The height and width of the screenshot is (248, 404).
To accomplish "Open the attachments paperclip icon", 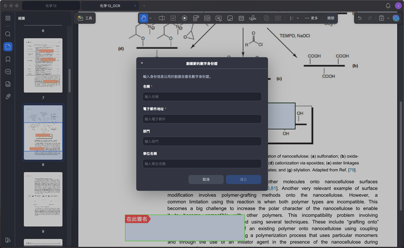I will [8, 97].
